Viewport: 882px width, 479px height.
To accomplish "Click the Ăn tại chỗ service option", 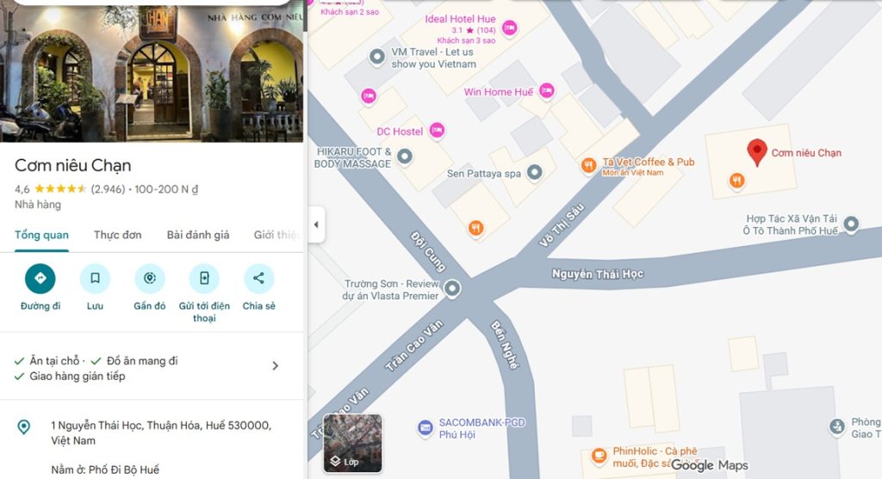I will coord(54,360).
